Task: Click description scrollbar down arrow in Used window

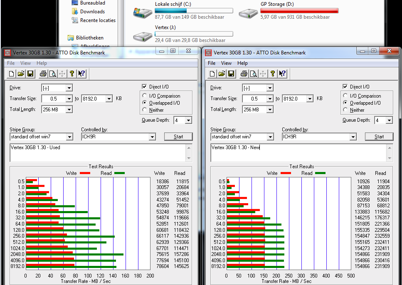Action: [x=189, y=158]
